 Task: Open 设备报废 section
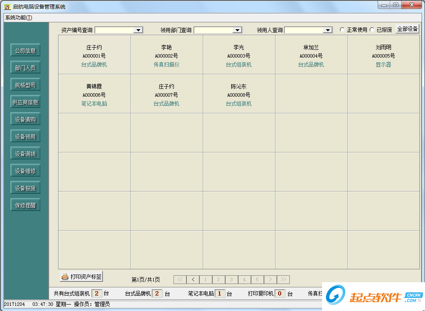[25, 188]
